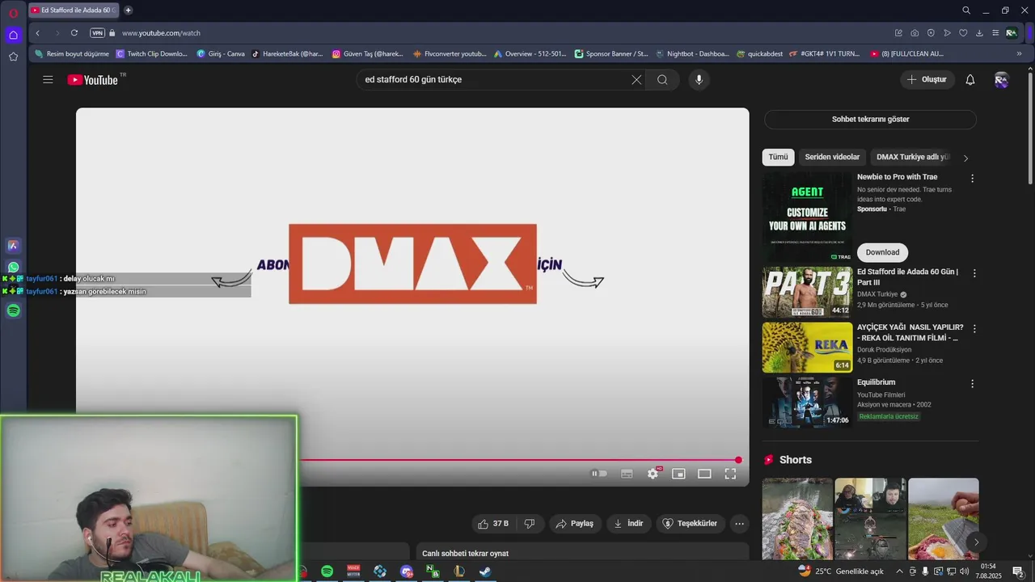Go to the YouTube home logo
The image size is (1035, 582).
click(93, 79)
